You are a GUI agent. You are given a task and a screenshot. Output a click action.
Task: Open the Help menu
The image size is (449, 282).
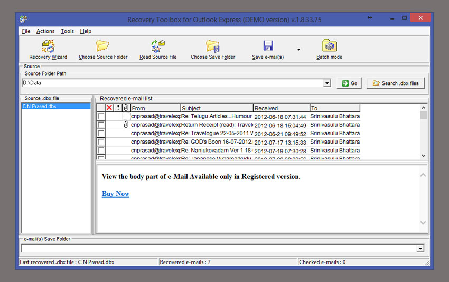86,31
